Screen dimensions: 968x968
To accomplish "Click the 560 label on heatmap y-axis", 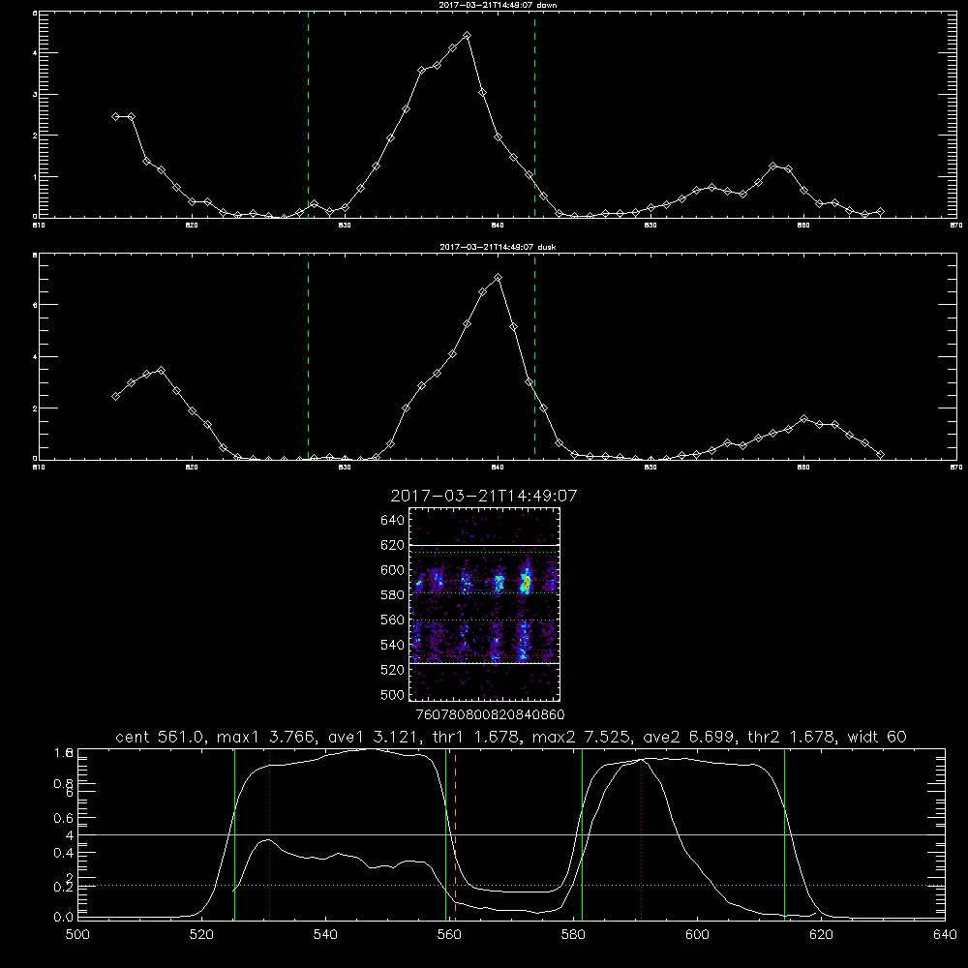I will (393, 620).
